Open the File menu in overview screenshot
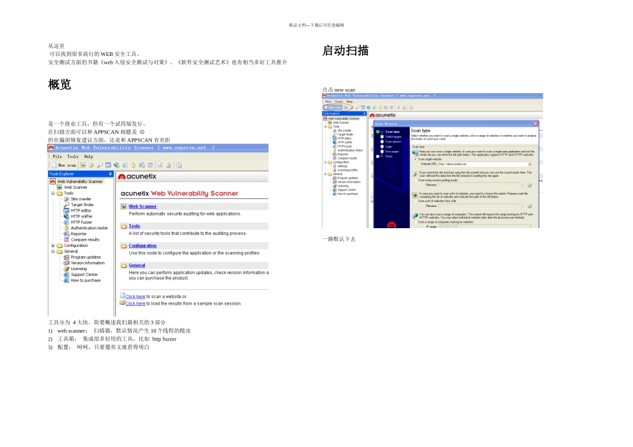The width and height of the screenshot is (633, 447). click(57, 156)
